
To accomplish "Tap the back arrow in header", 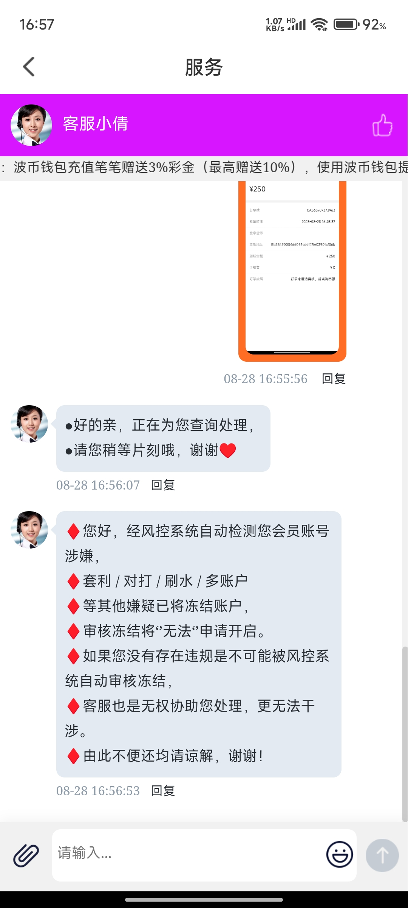I will pyautogui.click(x=29, y=67).
